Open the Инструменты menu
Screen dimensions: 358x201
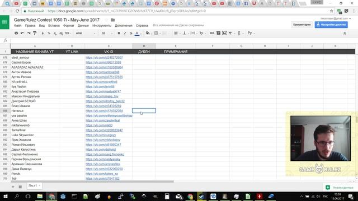[x=102, y=26]
